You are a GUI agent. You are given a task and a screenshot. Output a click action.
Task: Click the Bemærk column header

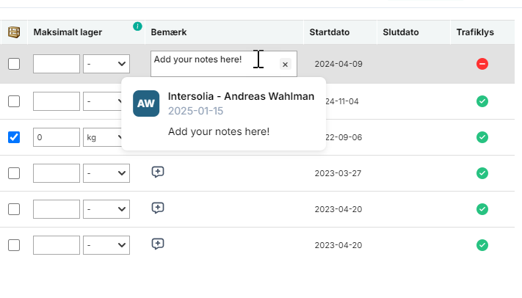pyautogui.click(x=169, y=32)
